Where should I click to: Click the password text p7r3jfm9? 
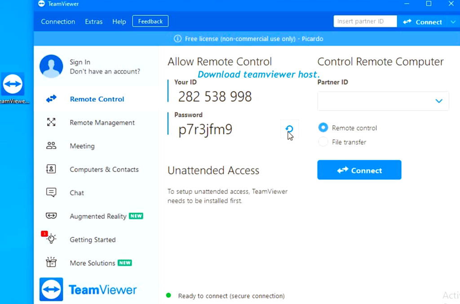point(205,130)
